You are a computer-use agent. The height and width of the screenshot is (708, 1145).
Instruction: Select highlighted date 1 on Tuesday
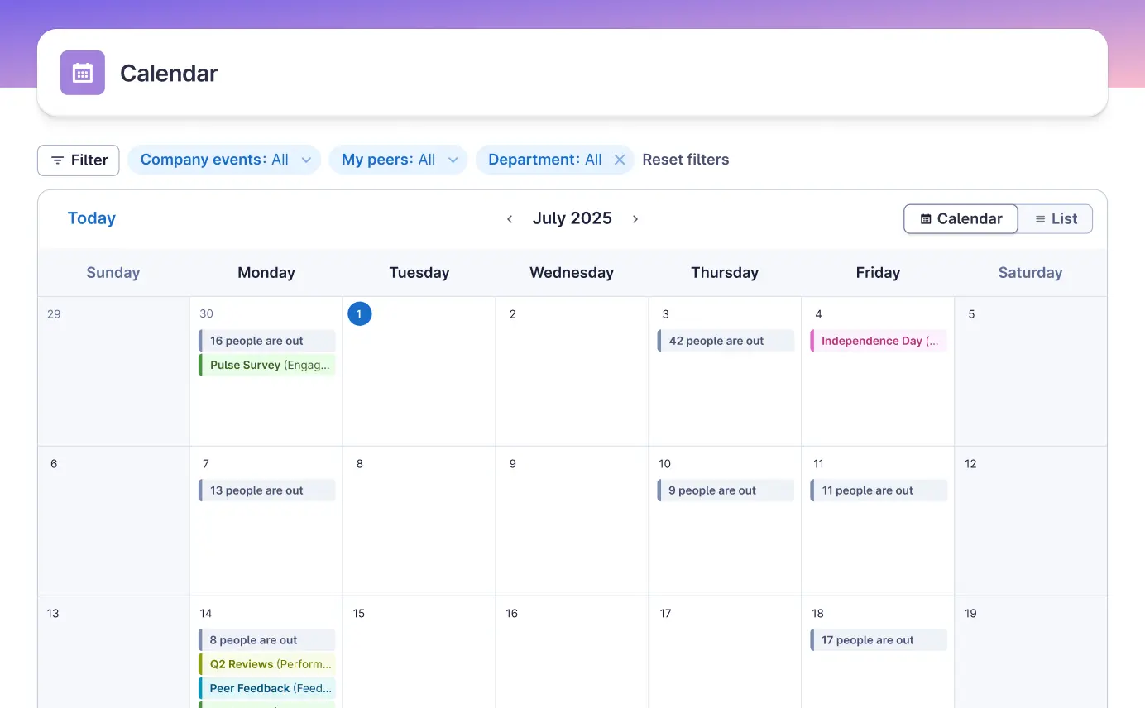point(360,314)
